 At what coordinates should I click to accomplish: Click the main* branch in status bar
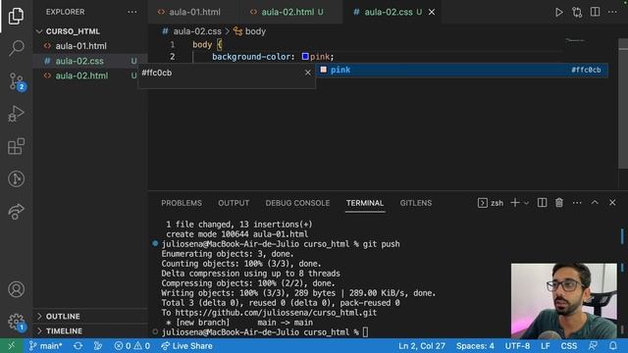tap(46, 346)
